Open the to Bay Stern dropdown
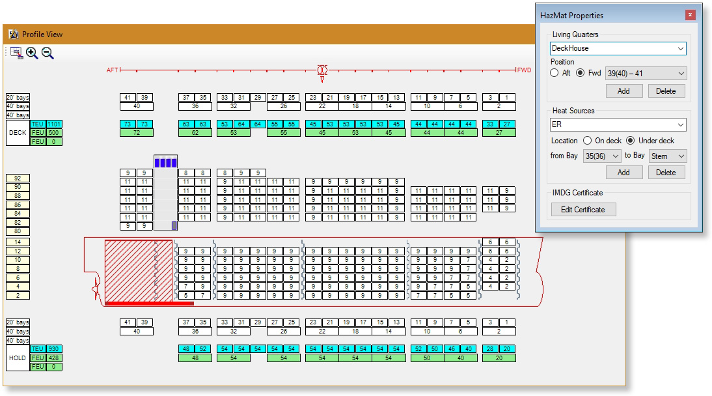The height and width of the screenshot is (396, 712). coord(668,156)
